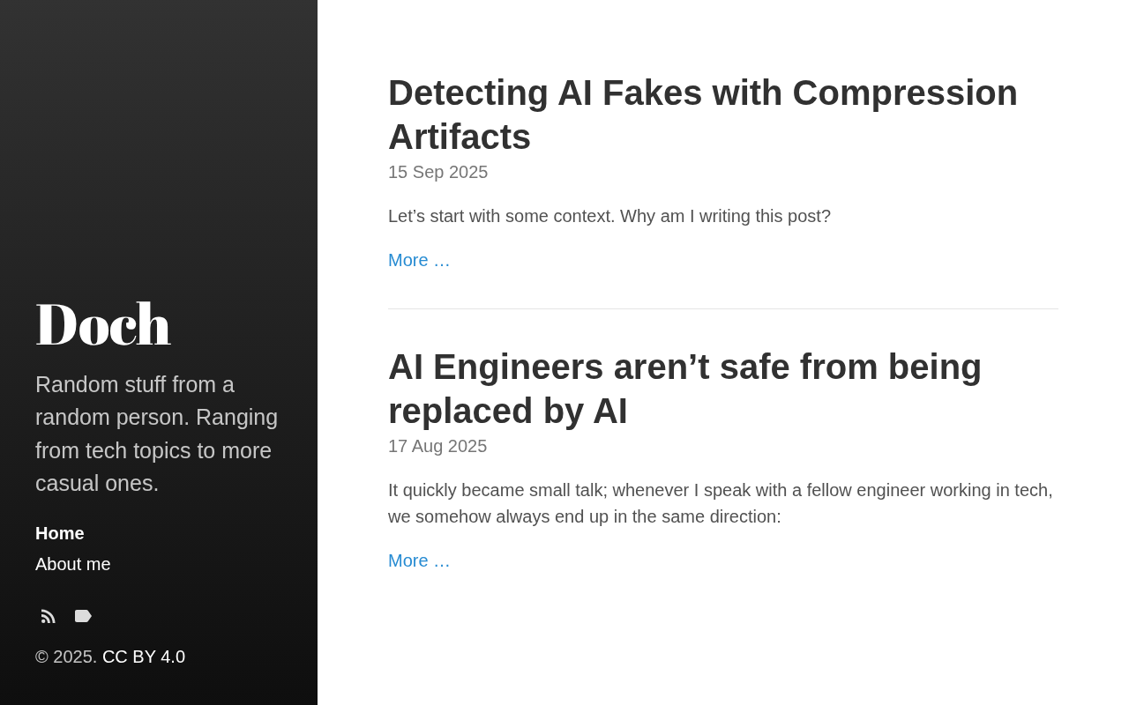Click the 15 Sep 2025 post date
The width and height of the screenshot is (1129, 705).
[x=437, y=172]
